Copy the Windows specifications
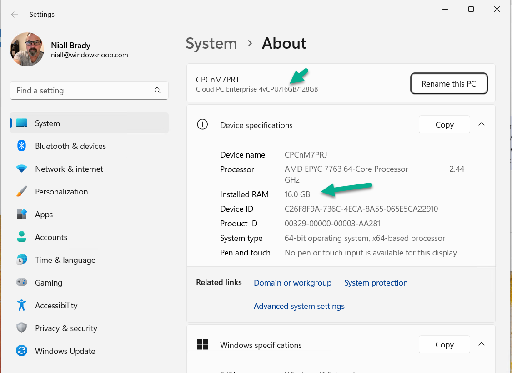 point(444,344)
